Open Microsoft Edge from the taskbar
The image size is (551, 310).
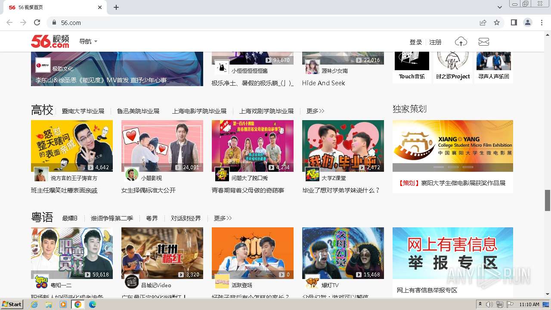point(92,304)
